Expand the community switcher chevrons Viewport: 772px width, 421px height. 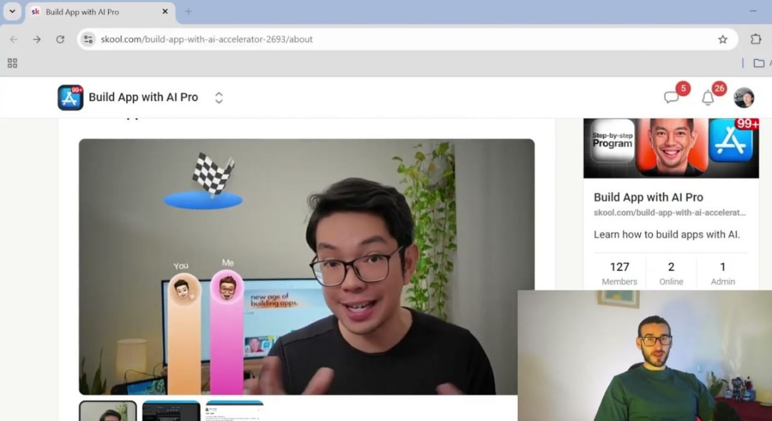click(x=219, y=98)
